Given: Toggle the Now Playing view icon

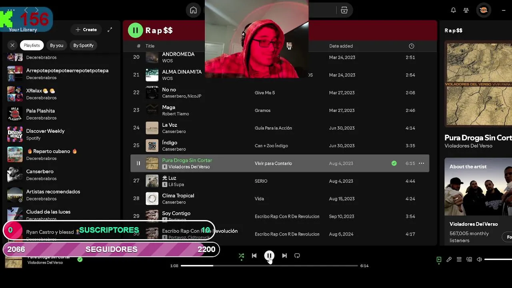Looking at the screenshot, I should 439,260.
